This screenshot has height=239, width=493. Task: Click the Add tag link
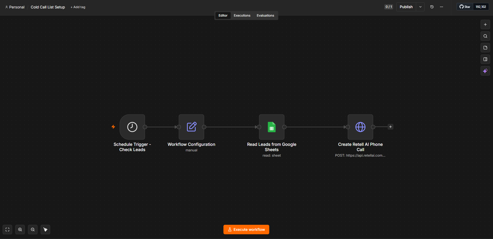tap(78, 7)
